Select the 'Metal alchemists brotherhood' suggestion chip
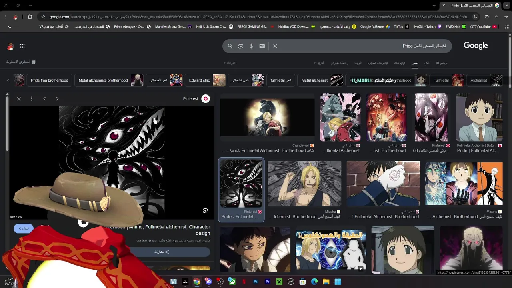This screenshot has height=288, width=512. click(109, 80)
